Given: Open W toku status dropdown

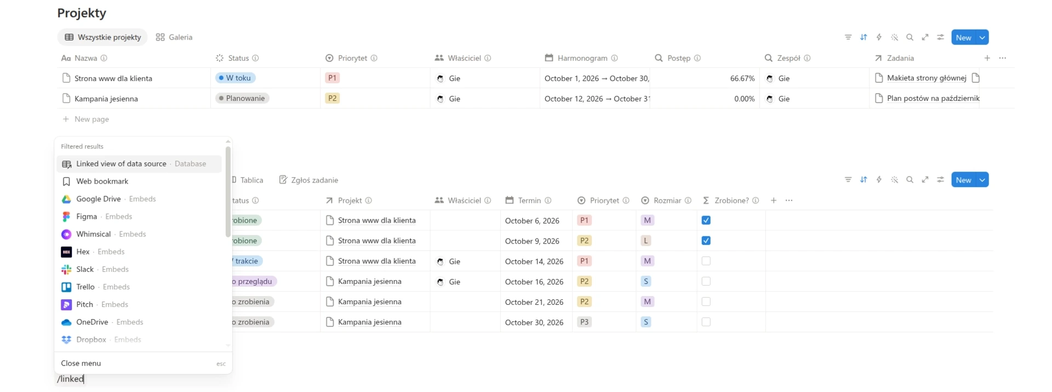Looking at the screenshot, I should pos(236,78).
